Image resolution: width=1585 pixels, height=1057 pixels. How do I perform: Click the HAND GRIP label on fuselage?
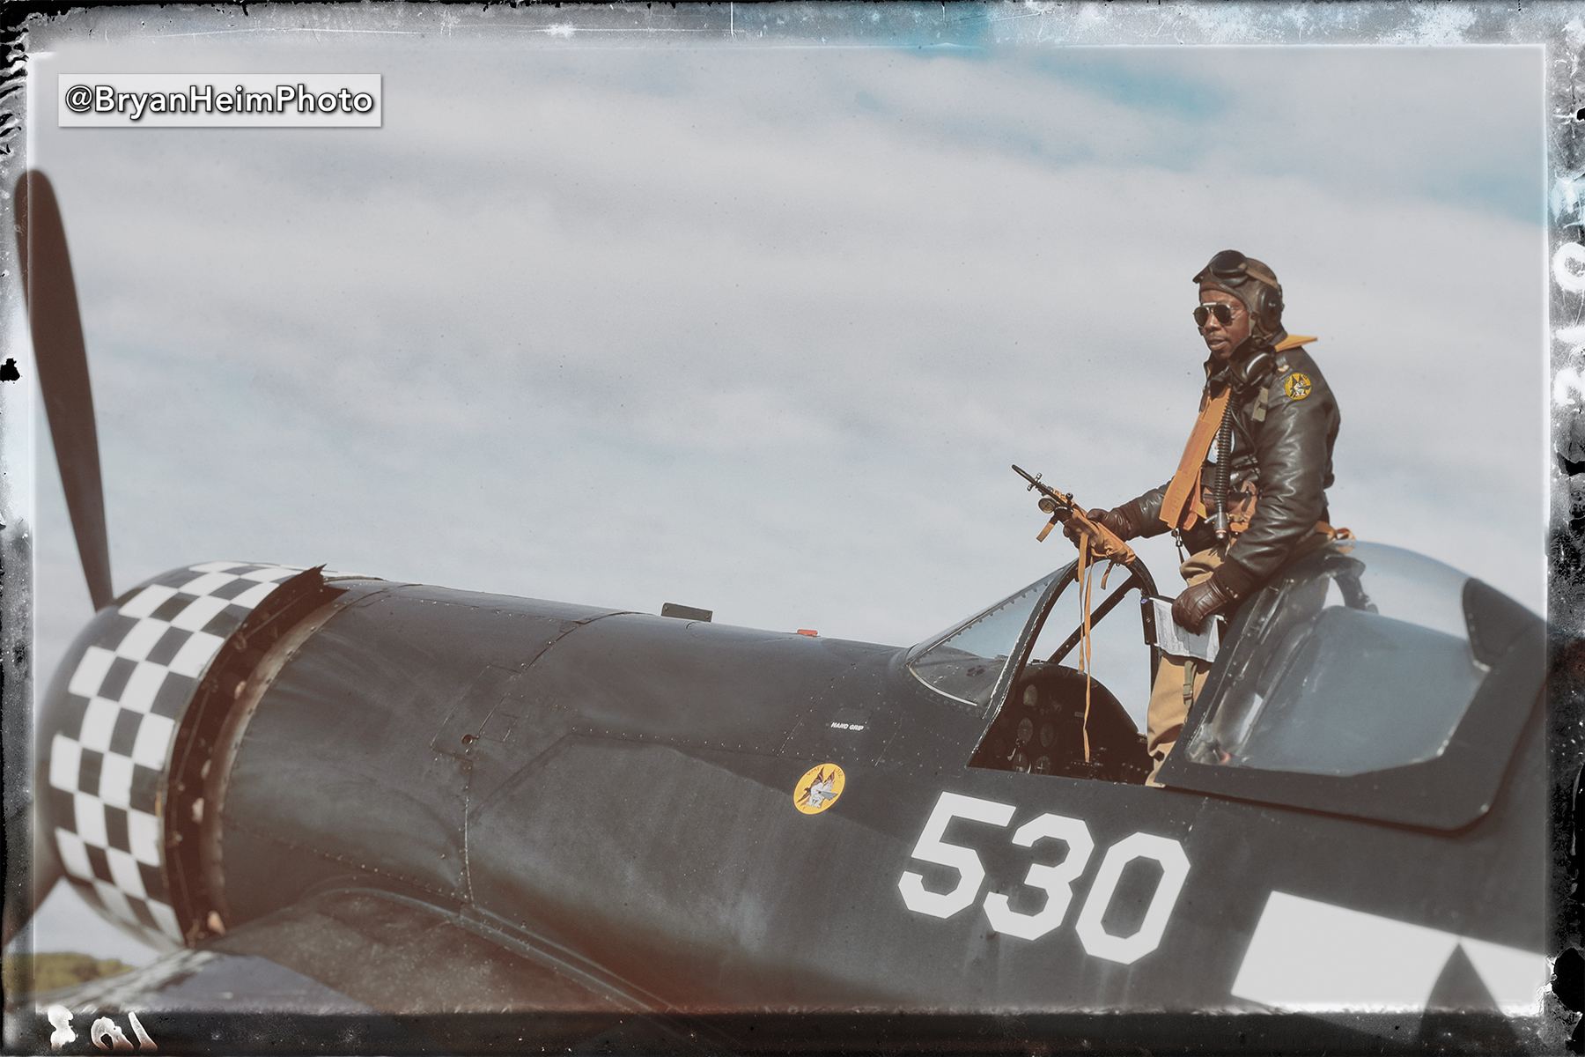pos(844,726)
